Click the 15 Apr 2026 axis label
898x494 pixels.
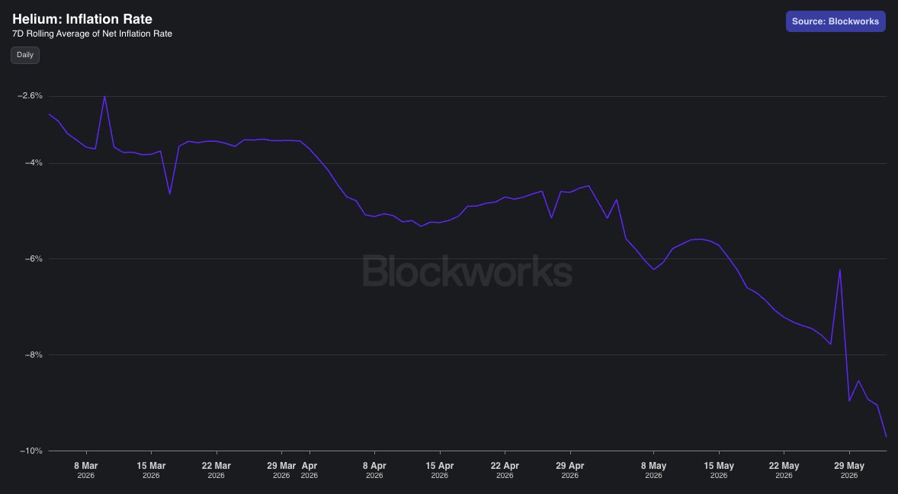[x=440, y=470]
